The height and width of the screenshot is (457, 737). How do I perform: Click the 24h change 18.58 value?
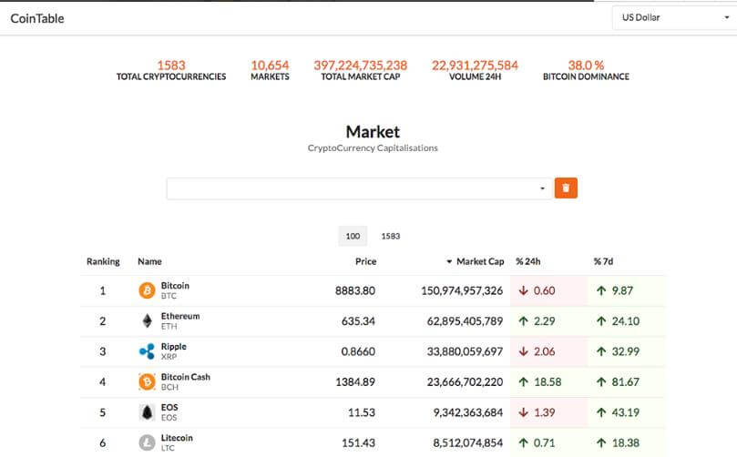click(548, 381)
